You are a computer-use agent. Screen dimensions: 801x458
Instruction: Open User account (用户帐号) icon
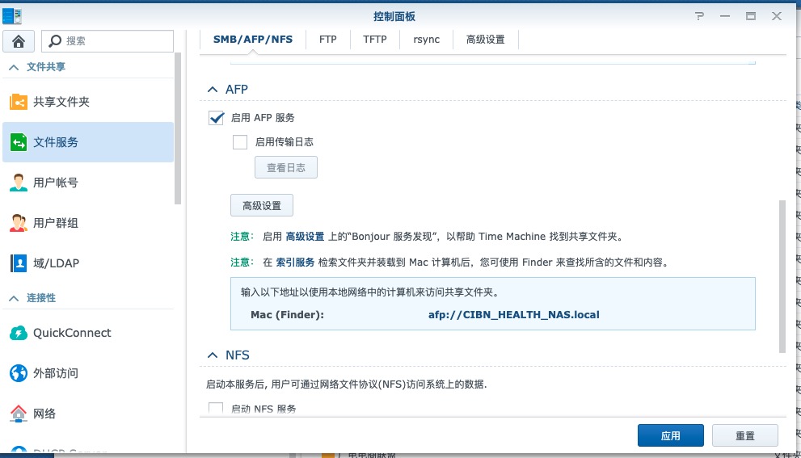(19, 183)
